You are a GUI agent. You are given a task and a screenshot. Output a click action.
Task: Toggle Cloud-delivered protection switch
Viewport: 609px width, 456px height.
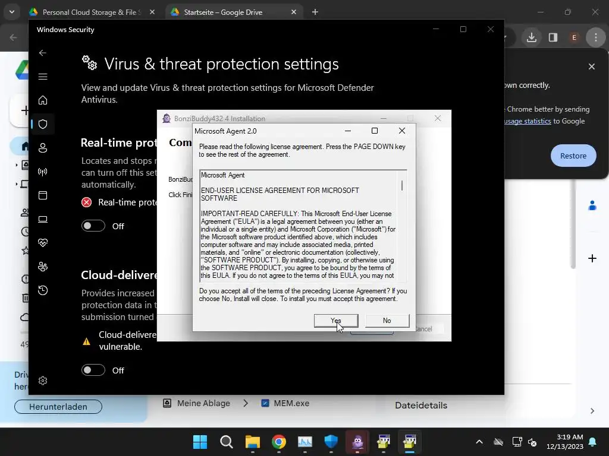pos(93,370)
